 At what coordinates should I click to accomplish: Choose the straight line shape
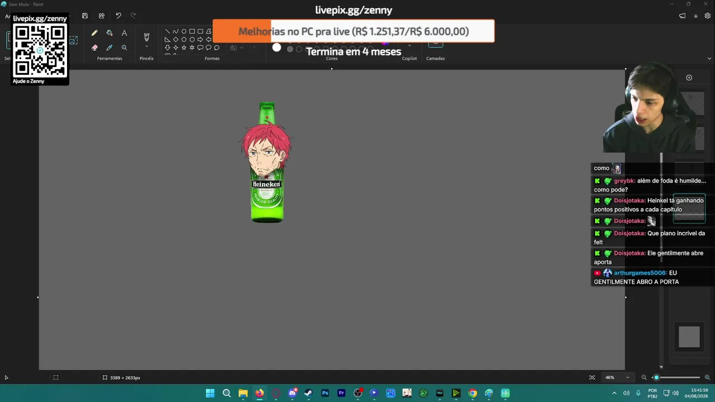click(167, 31)
